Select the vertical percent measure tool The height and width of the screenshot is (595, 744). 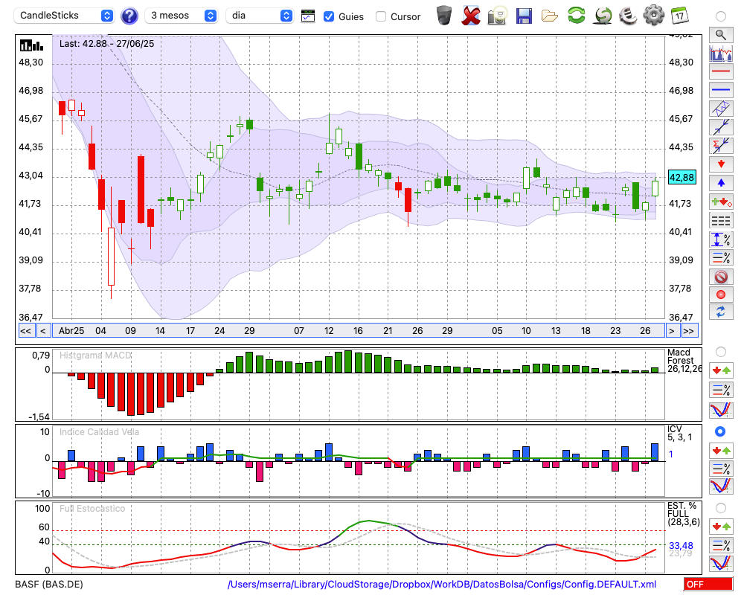tap(721, 239)
